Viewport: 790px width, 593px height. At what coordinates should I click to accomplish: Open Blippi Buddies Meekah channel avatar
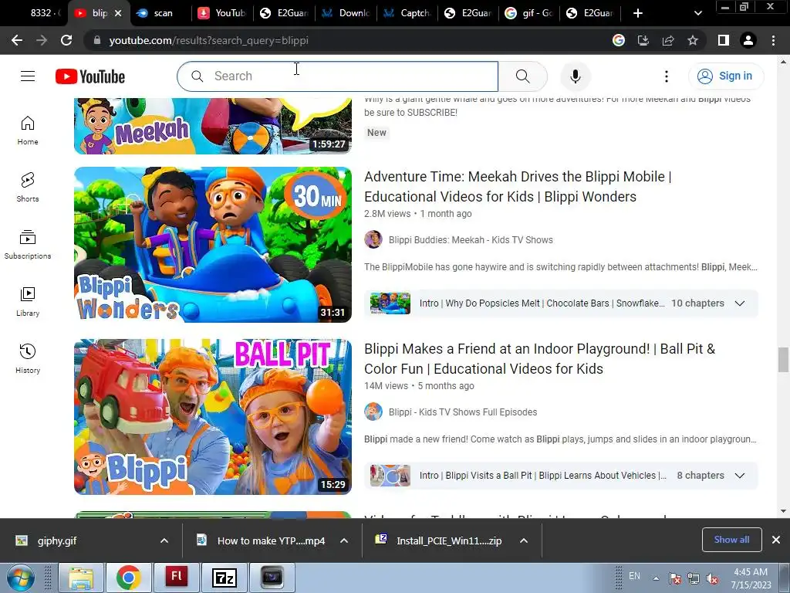[x=373, y=239]
